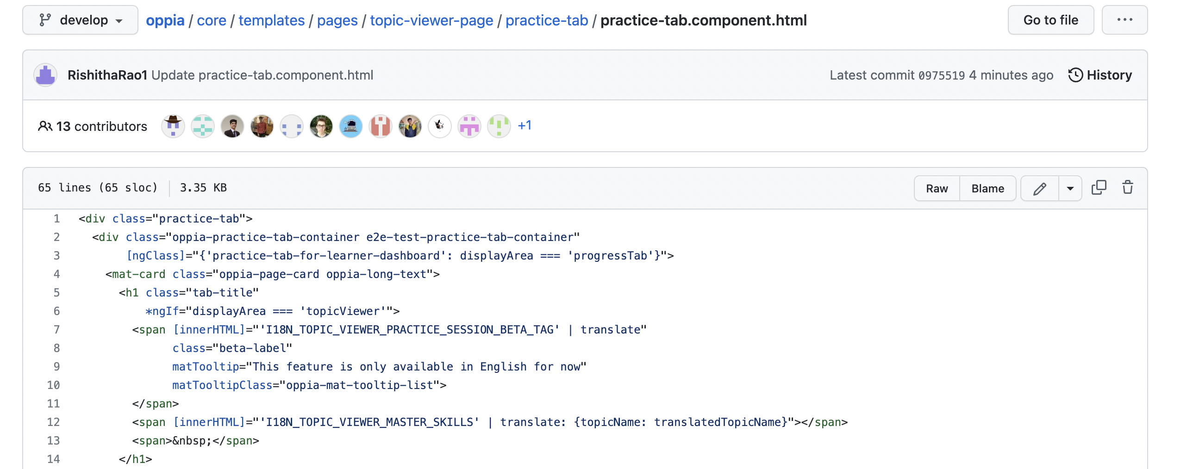Open the topic-viewer-page breadcrumb link
1187x469 pixels.
click(x=431, y=20)
